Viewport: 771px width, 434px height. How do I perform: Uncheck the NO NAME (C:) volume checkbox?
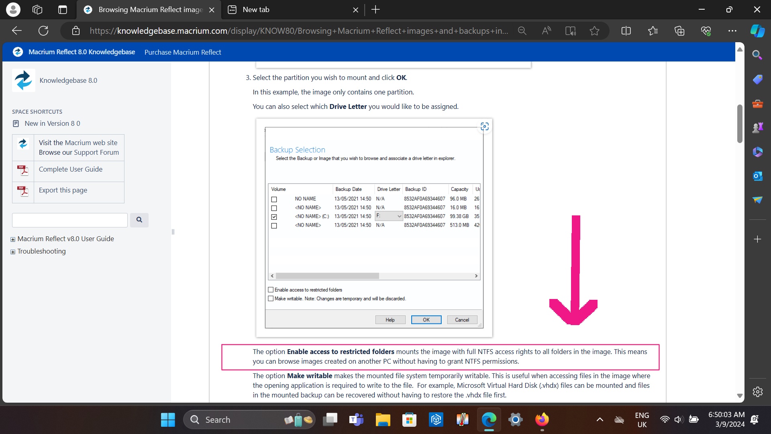click(x=274, y=217)
